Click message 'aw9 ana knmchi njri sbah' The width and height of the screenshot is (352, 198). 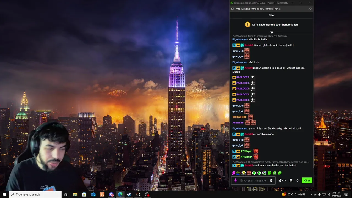point(275,166)
